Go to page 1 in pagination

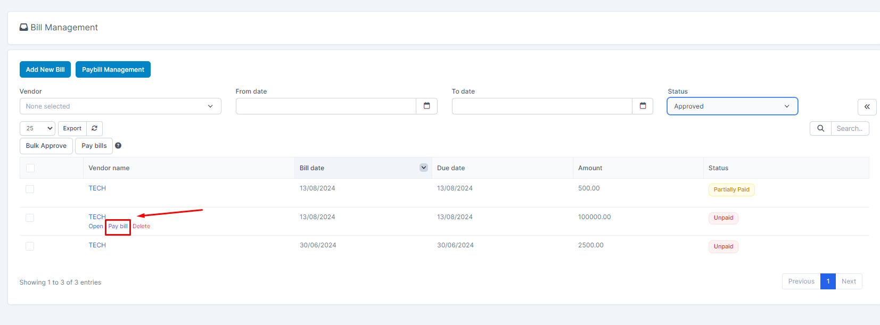click(828, 281)
